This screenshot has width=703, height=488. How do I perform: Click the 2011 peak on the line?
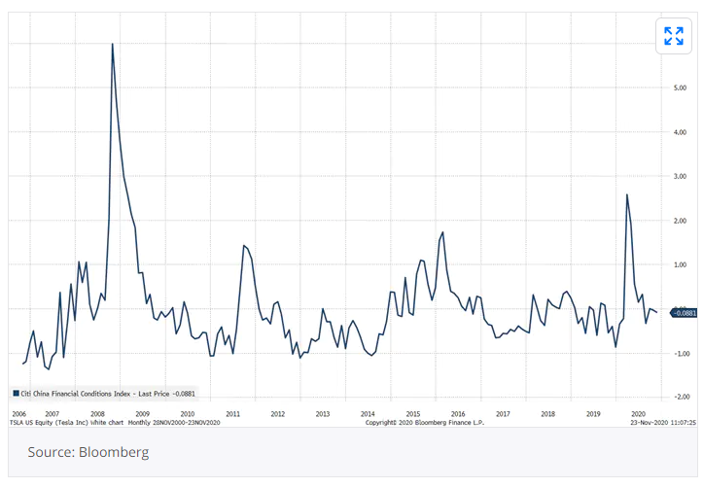tap(243, 245)
